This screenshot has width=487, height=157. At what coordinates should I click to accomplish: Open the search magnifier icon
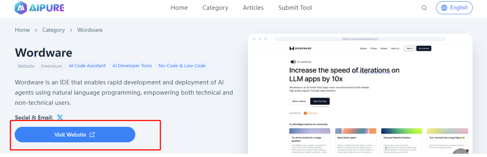tap(424, 8)
